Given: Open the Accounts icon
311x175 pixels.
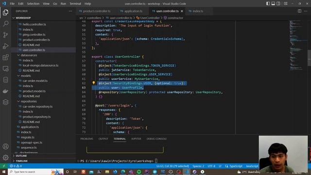Looking at the screenshot, I should pos(5,146).
